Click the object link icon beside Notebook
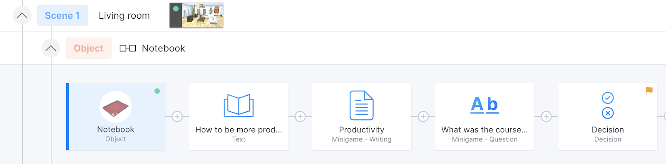Screen dimensions: 666x164 (x=128, y=48)
